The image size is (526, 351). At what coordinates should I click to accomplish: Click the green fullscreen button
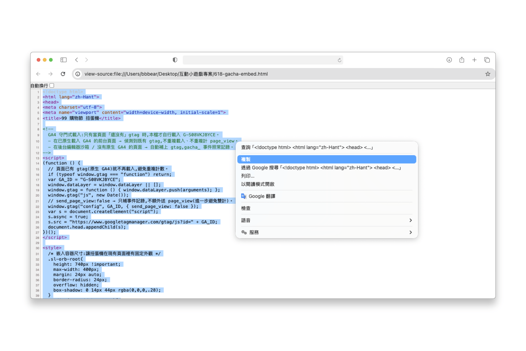pyautogui.click(x=51, y=60)
